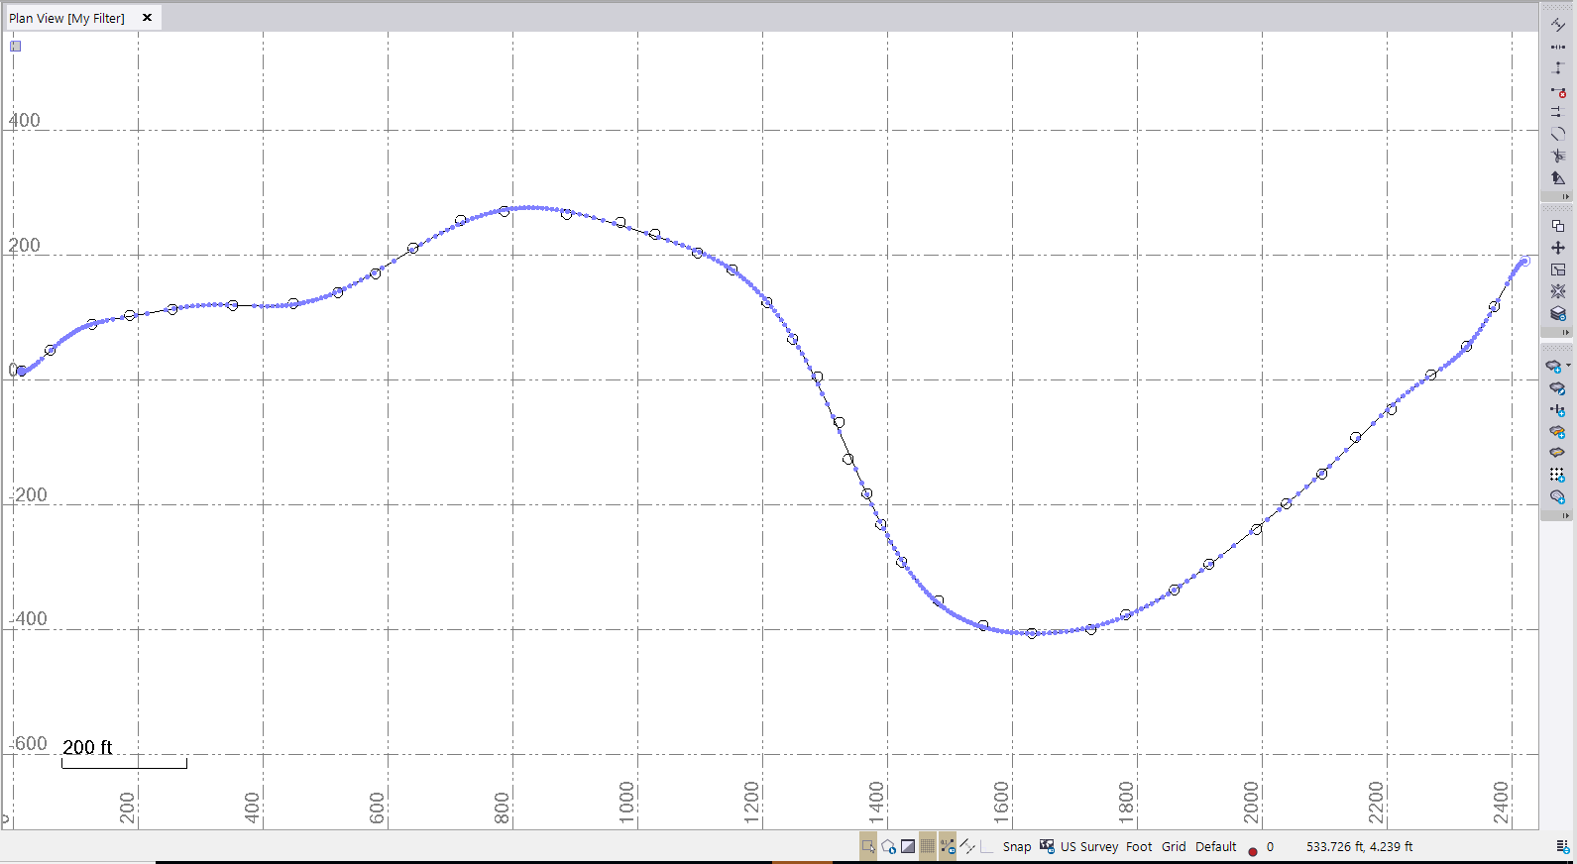Click the edit surface icon with pencil badge

[1557, 388]
